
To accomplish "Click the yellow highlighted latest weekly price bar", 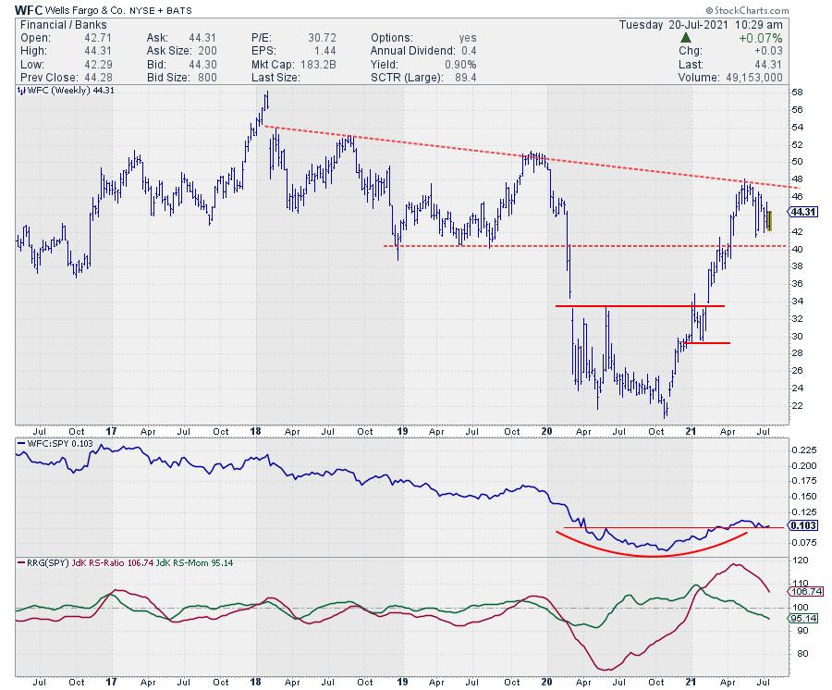I will (769, 221).
